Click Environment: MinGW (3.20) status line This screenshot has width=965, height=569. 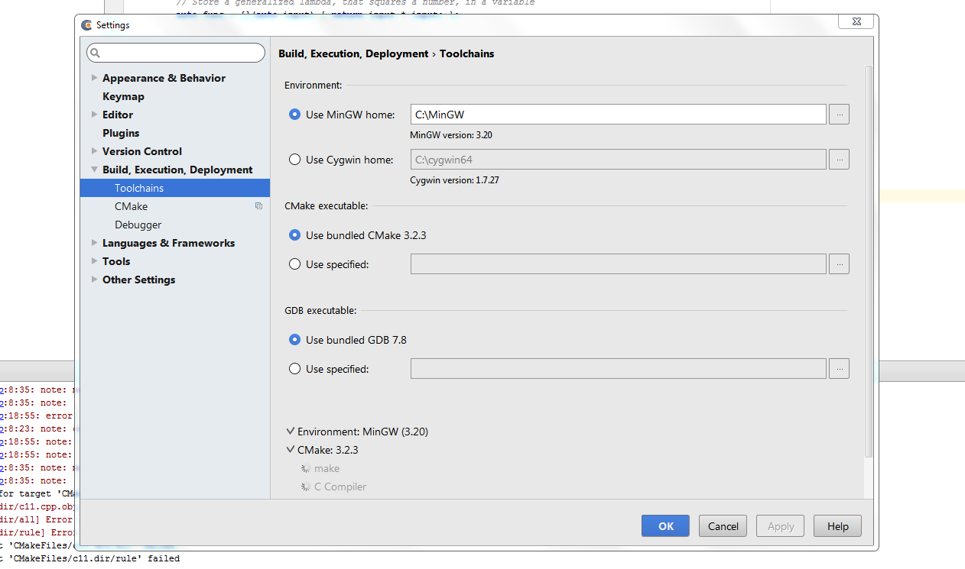pyautogui.click(x=357, y=432)
